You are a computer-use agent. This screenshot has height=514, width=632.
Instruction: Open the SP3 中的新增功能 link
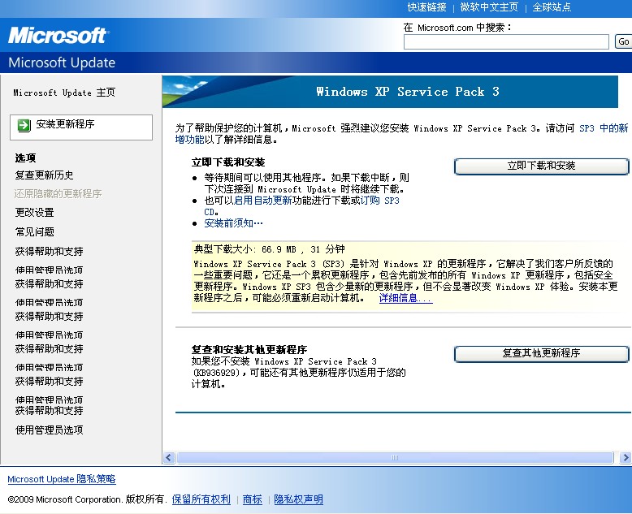(x=604, y=128)
